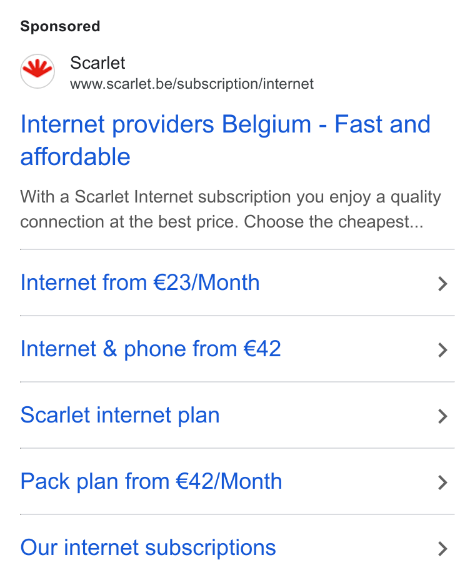This screenshot has height=580, width=475.
Task: Open the Internet providers Belgium headline link
Action: click(x=225, y=140)
